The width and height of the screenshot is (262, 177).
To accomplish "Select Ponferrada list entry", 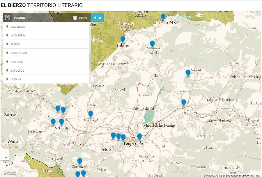I will [x=19, y=53].
